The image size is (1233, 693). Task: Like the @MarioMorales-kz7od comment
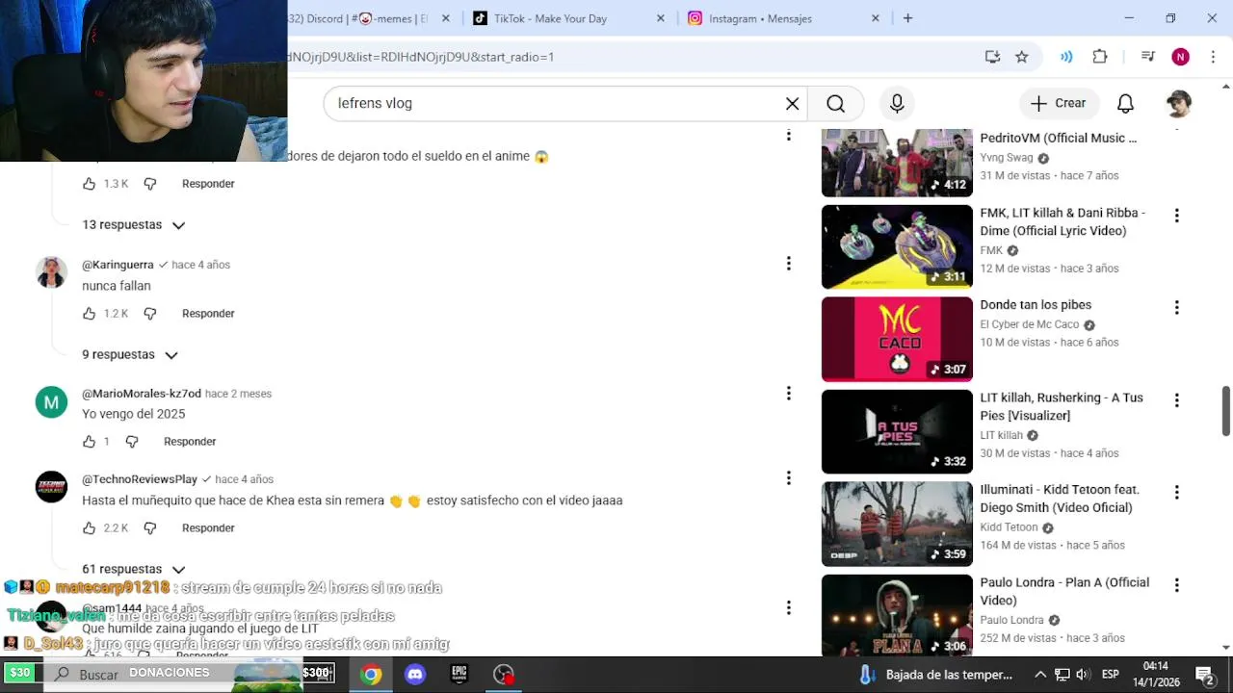89,442
